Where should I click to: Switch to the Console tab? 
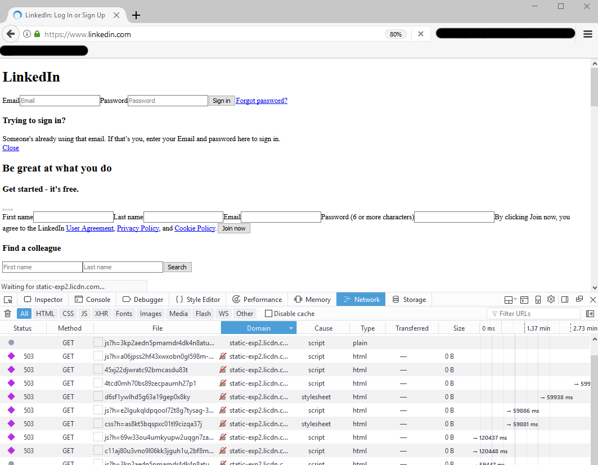[x=93, y=300]
